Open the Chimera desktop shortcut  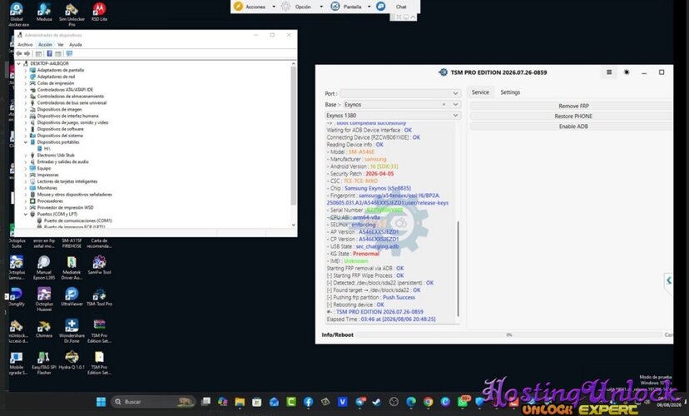coord(44,329)
